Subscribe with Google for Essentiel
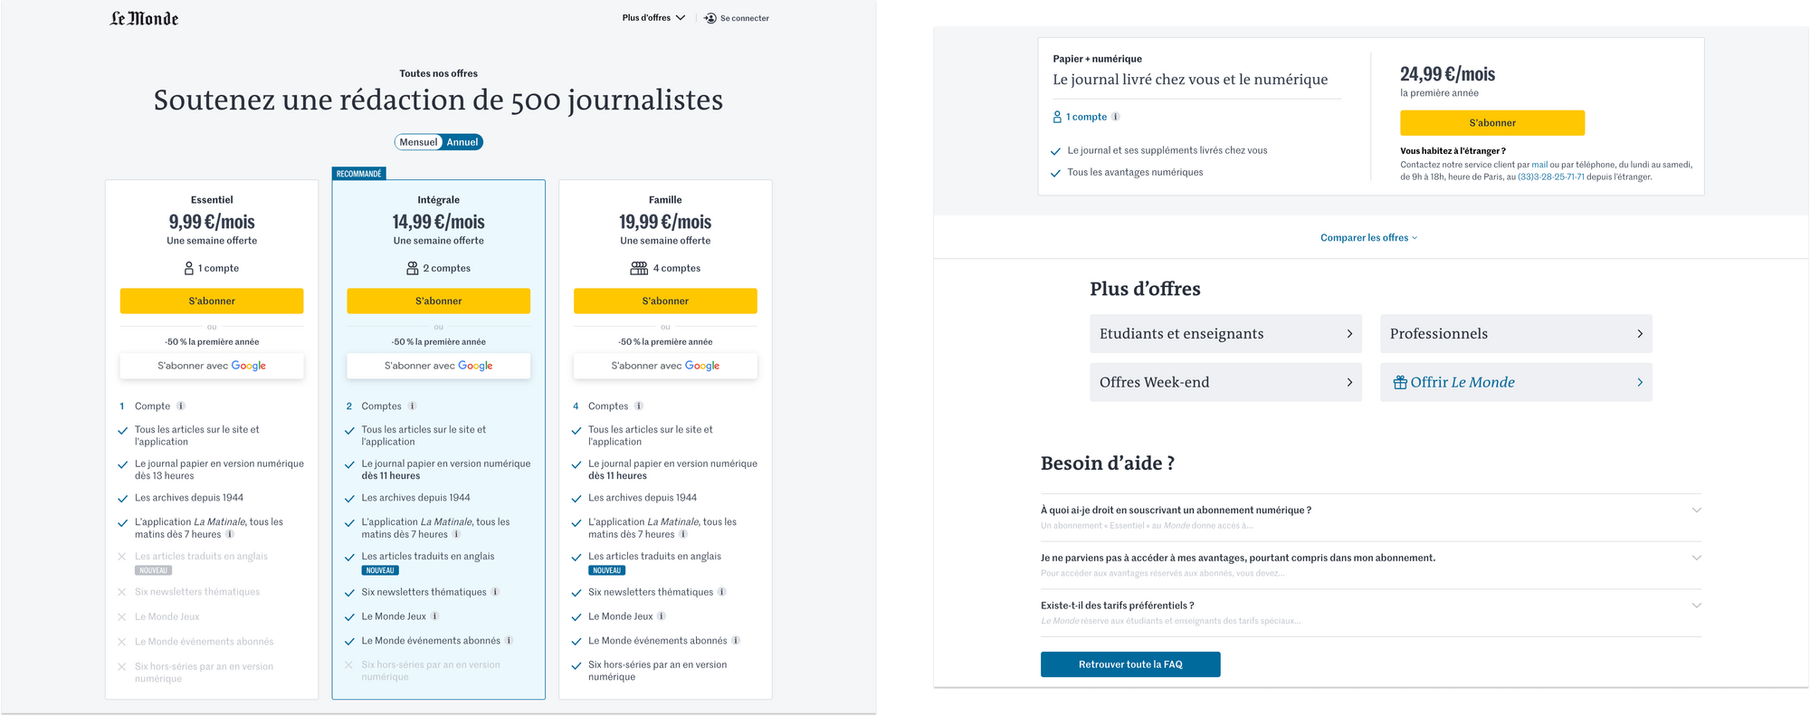The height and width of the screenshot is (716, 1810). tap(212, 366)
